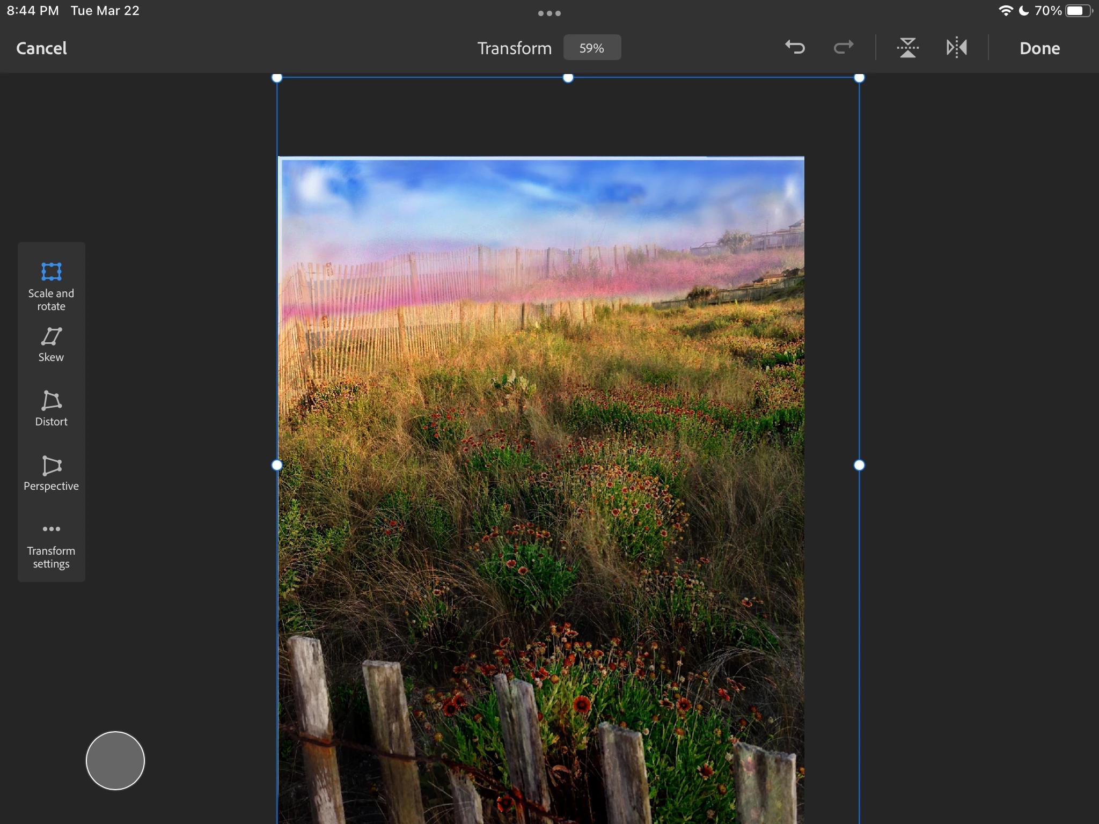Tap the gray touch shortcut circle
The image size is (1099, 824).
115,760
